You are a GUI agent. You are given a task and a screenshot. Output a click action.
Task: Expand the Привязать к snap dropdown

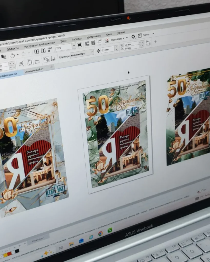point(126,38)
